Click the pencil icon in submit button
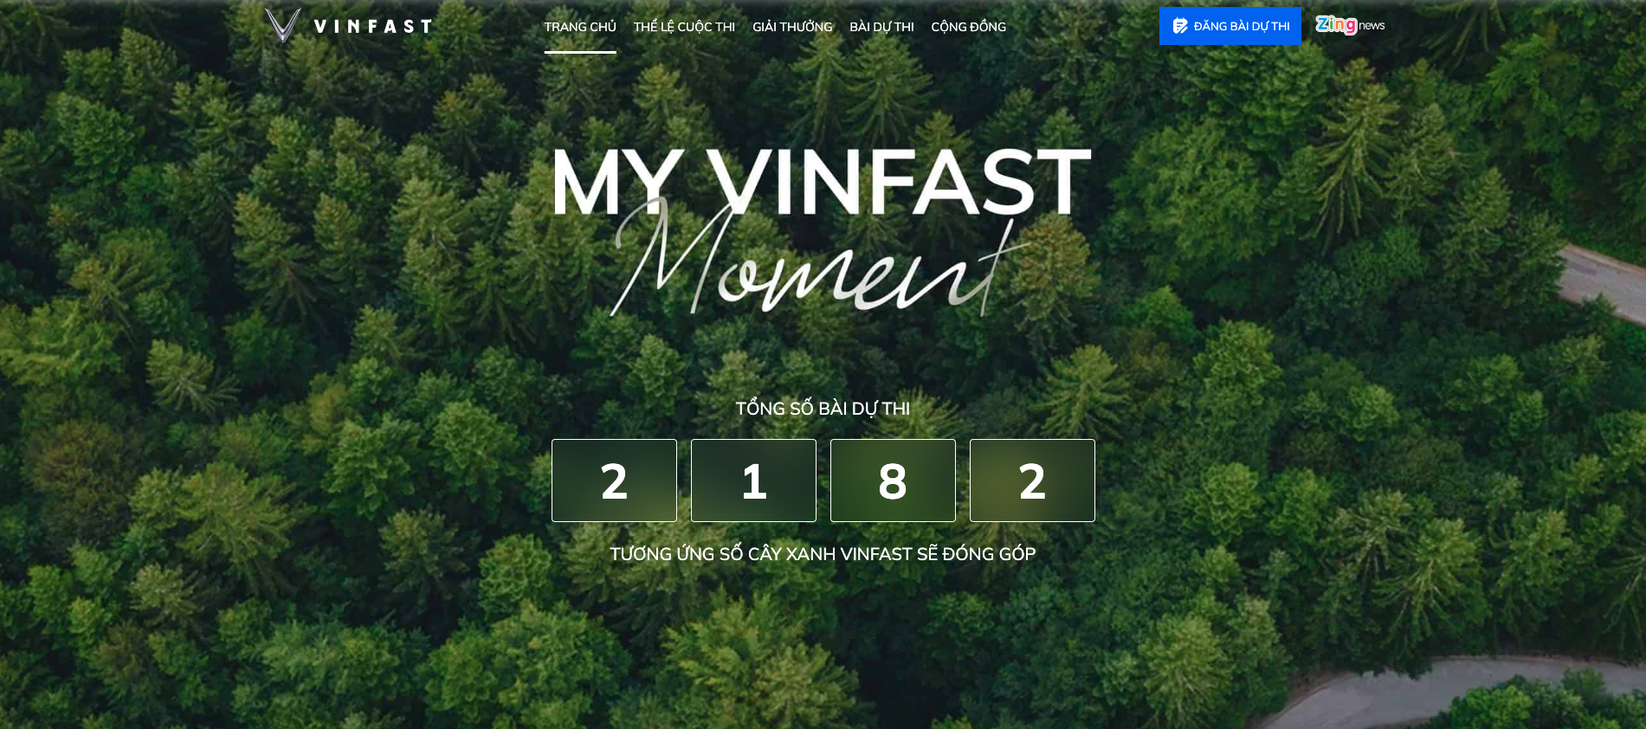 click(1179, 26)
